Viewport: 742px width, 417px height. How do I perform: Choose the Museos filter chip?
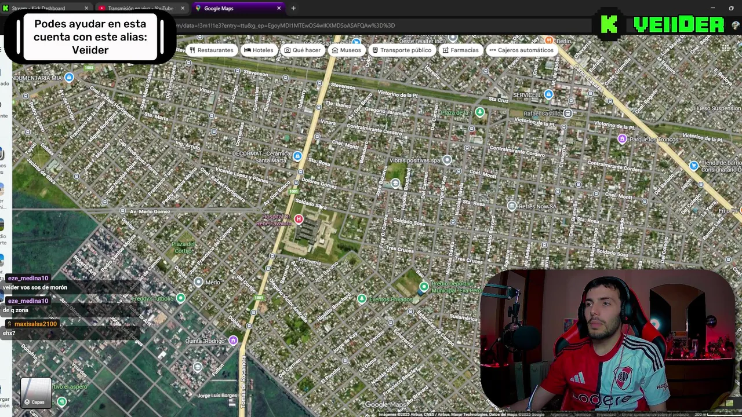pos(346,50)
